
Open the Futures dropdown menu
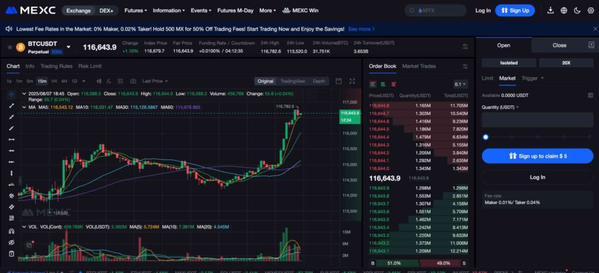(136, 11)
